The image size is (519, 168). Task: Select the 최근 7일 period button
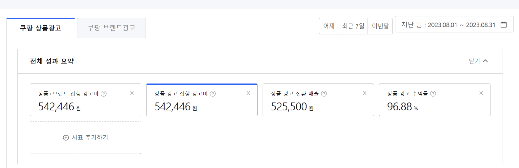pyautogui.click(x=353, y=26)
